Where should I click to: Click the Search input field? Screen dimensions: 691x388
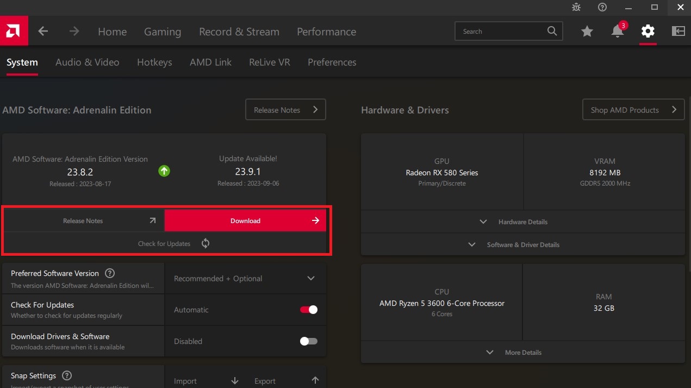(500, 32)
